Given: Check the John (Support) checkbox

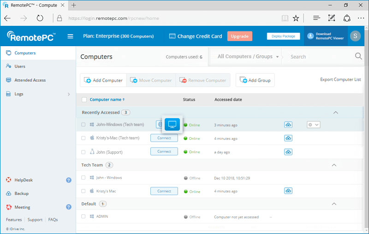Looking at the screenshot, I should 83,152.
